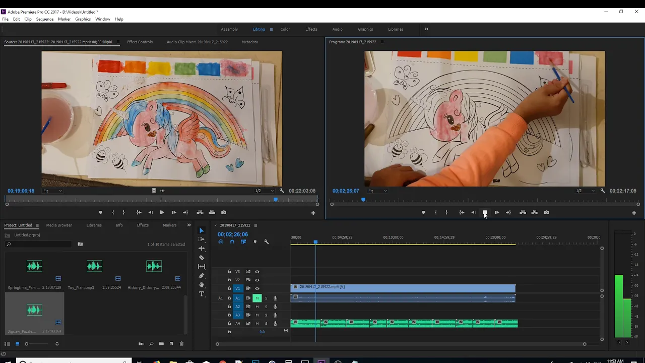Export frame from Source monitor camera icon
The height and width of the screenshot is (363, 645).
(x=224, y=212)
